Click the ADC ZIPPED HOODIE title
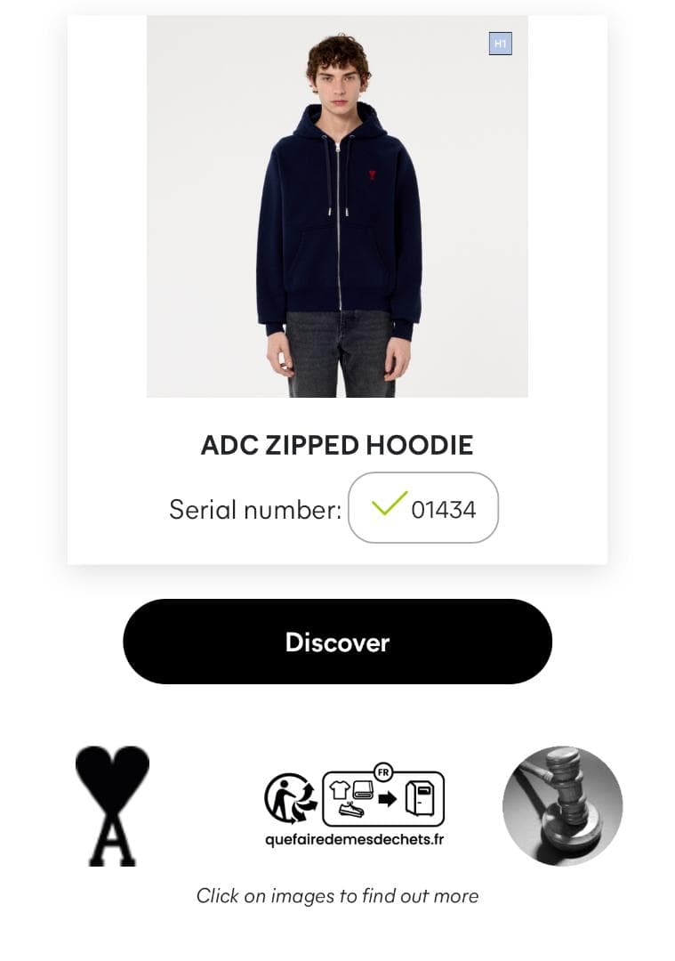 [338, 446]
